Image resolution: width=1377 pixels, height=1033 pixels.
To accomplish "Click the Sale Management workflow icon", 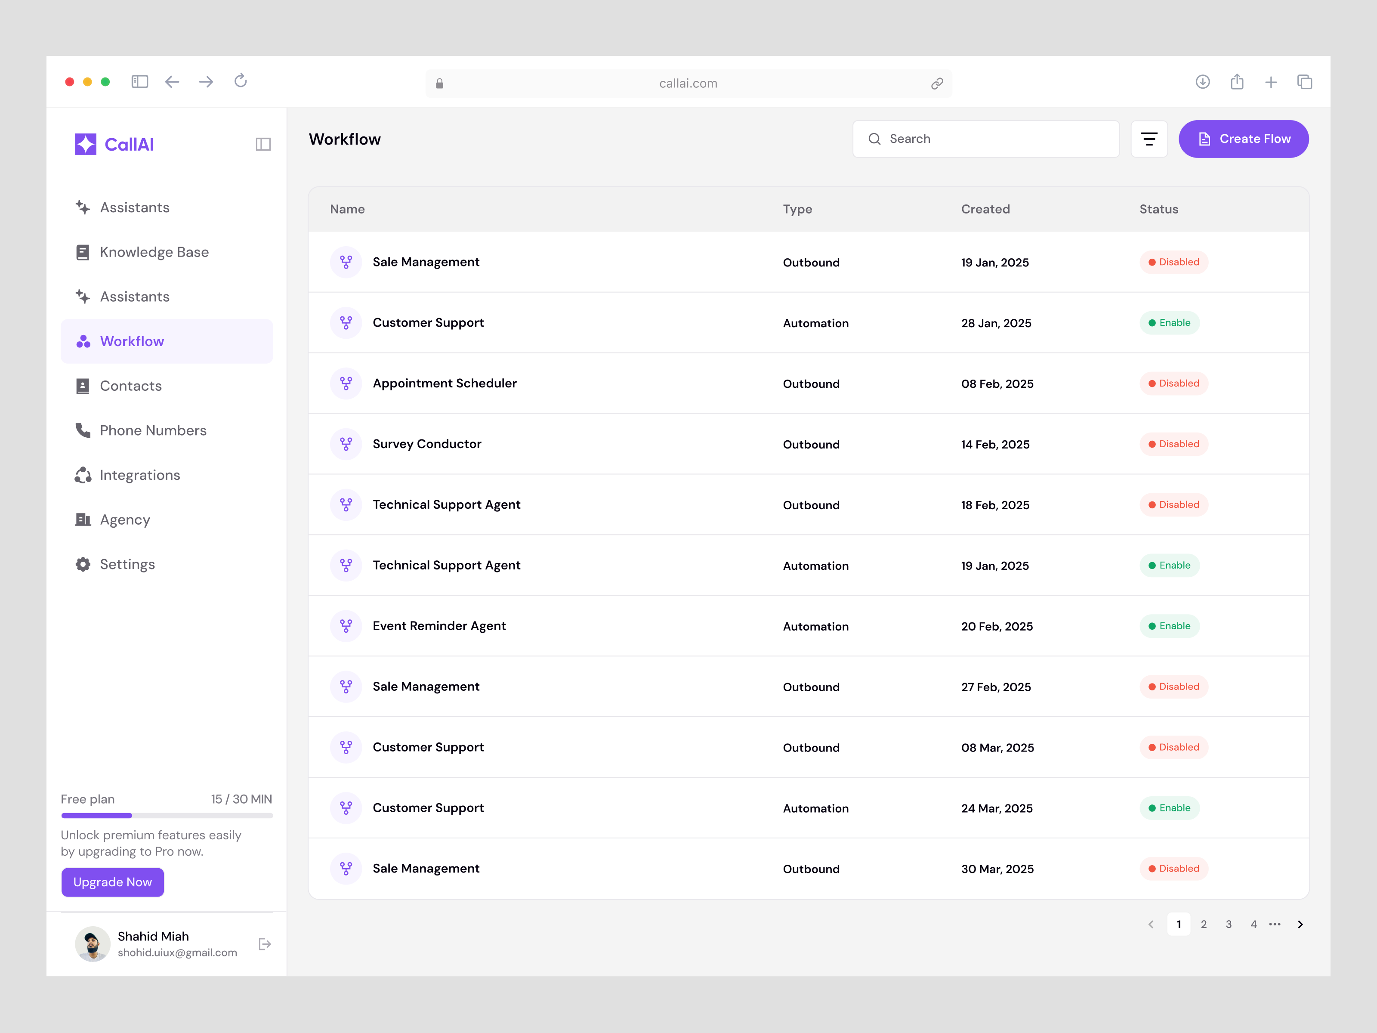I will 346,262.
